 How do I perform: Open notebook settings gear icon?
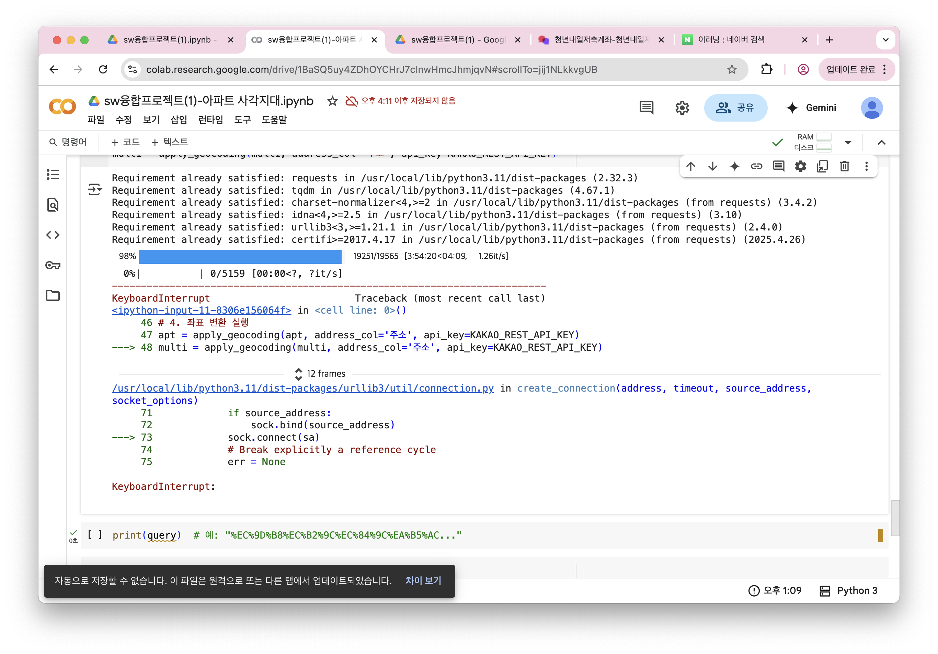(x=682, y=108)
